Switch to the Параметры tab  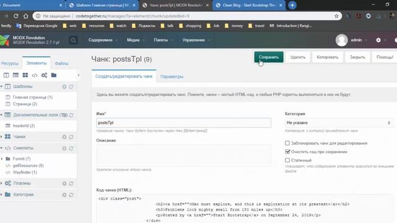172,76
